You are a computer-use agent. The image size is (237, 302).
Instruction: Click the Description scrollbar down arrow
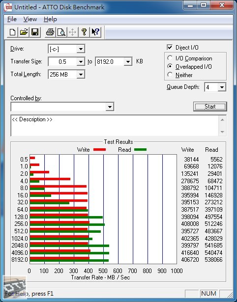[222, 132]
